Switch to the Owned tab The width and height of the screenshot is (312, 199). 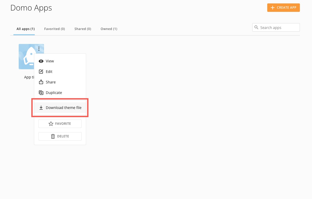109,29
